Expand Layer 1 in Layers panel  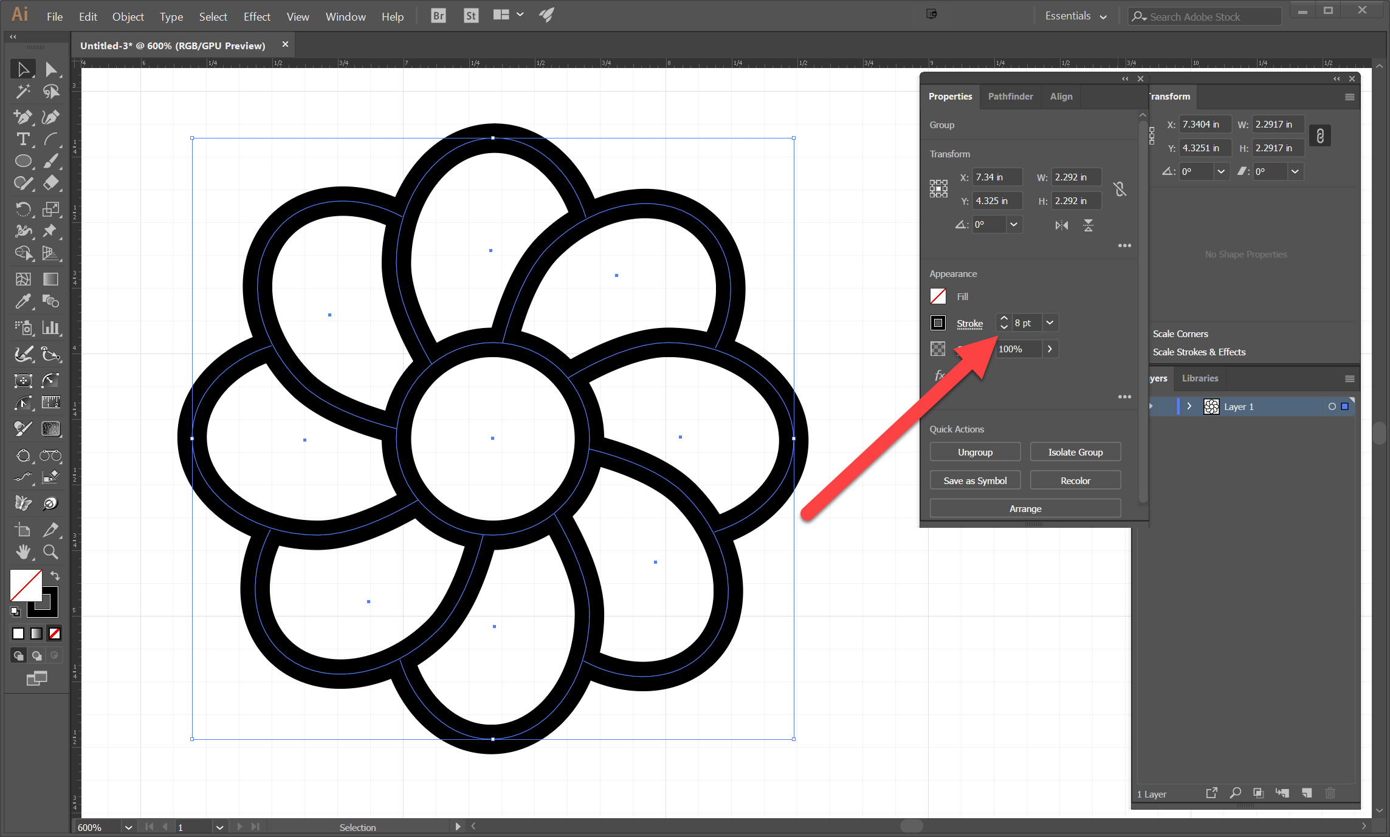pos(1188,406)
